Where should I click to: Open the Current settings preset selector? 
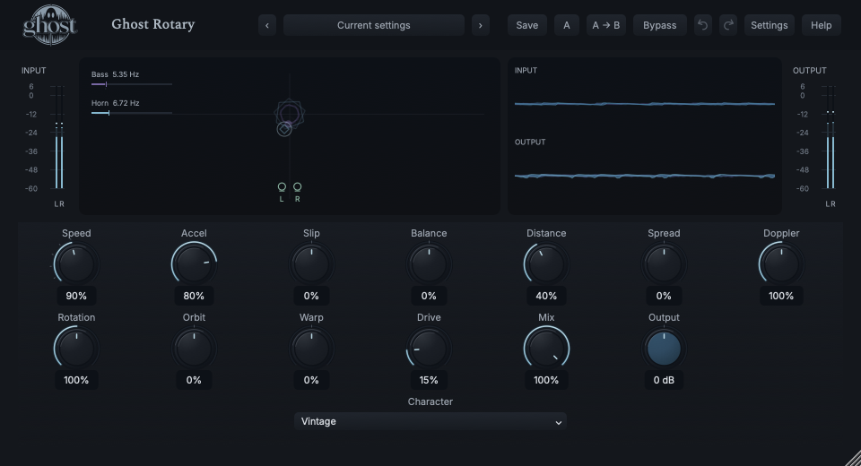[373, 25]
